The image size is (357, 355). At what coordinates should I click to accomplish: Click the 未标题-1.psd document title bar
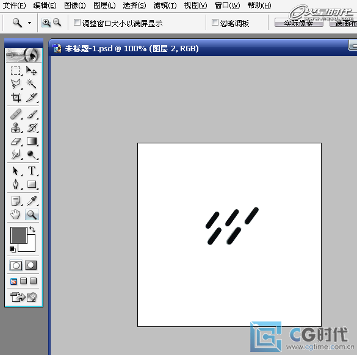point(203,48)
